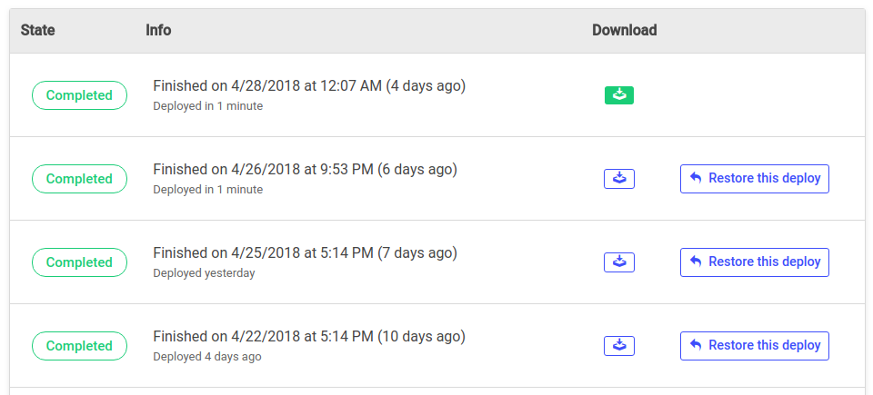Click the green download icon for the 4/28/2018 deploy
The width and height of the screenshot is (873, 395).
click(x=619, y=95)
